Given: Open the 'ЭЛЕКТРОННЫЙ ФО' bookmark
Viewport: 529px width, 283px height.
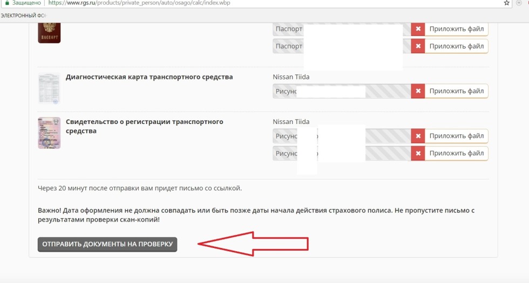Looking at the screenshot, I should point(24,15).
